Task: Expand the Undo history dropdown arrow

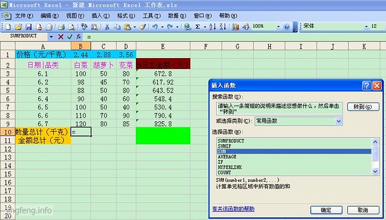Action: [162, 27]
